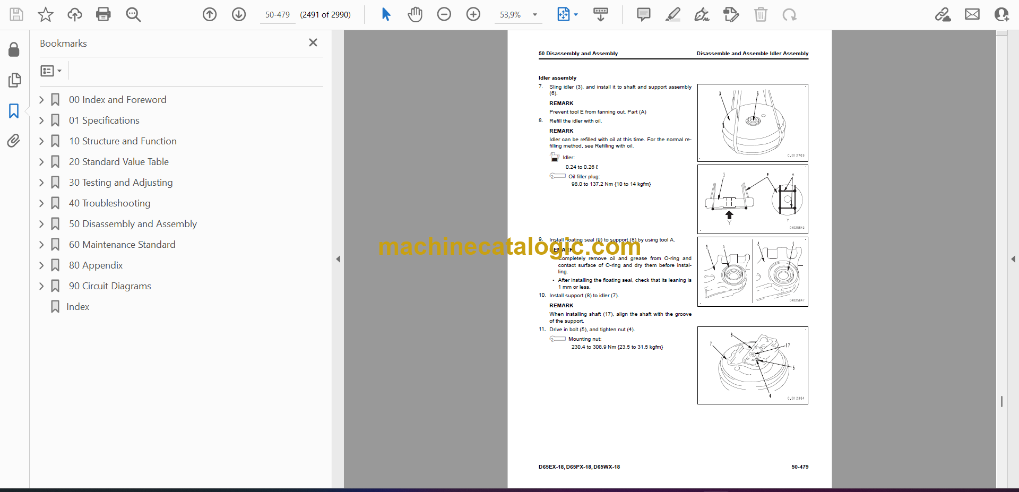Click the vertical document scrollbar thumb
The image size is (1019, 492).
(x=1001, y=402)
